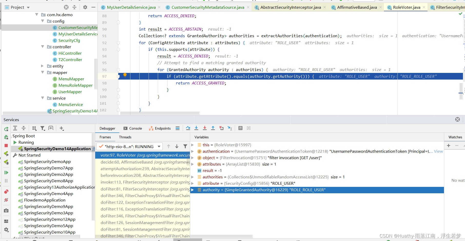Close the RoleVoter.java tab
Image resolution: width=465 pixels, height=241 pixels.
[x=424, y=7]
